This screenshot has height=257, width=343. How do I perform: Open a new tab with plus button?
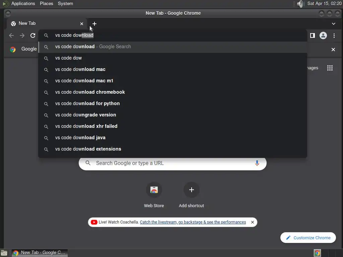(x=94, y=24)
